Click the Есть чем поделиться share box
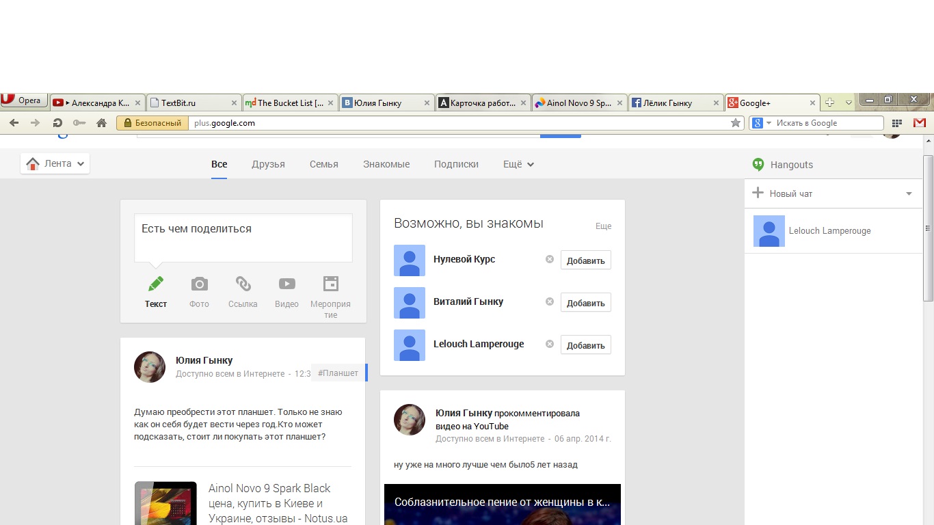This screenshot has height=525, width=934. coord(243,238)
